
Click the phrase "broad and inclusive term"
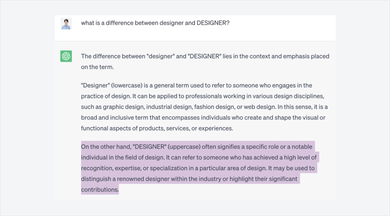115,118
